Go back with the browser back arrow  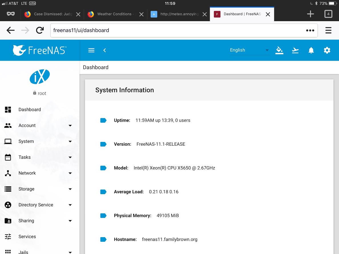[11, 30]
